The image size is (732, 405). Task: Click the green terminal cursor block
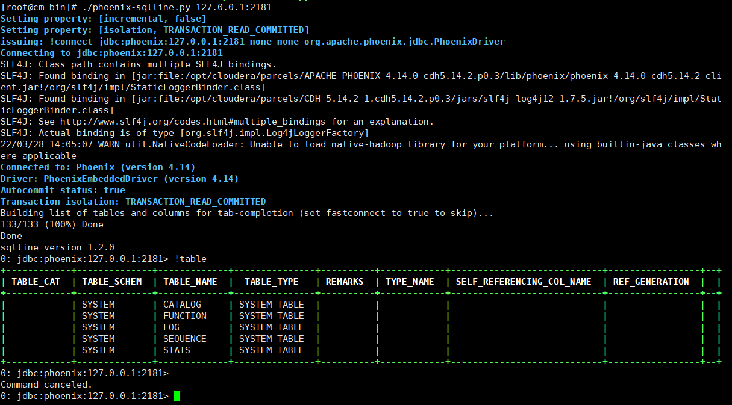[177, 396]
